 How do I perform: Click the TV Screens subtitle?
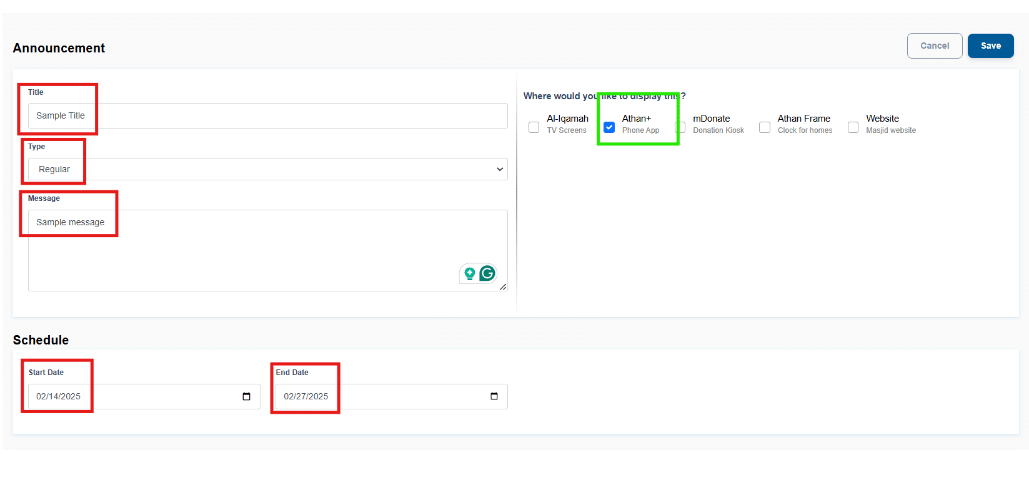(567, 130)
